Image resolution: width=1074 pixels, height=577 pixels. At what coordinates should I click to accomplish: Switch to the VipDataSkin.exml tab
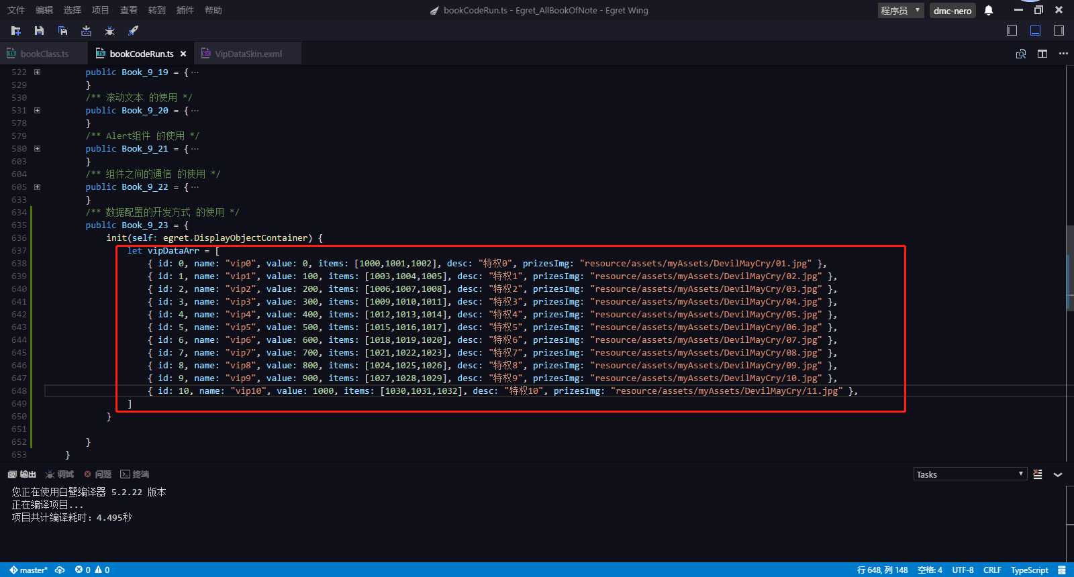coord(248,54)
